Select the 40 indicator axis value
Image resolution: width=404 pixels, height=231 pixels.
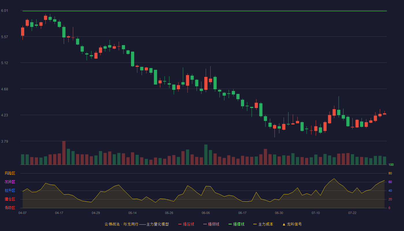click(390, 191)
